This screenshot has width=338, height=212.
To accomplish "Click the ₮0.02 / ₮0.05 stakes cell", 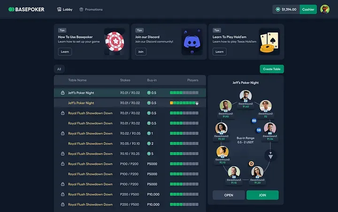I will [130, 133].
